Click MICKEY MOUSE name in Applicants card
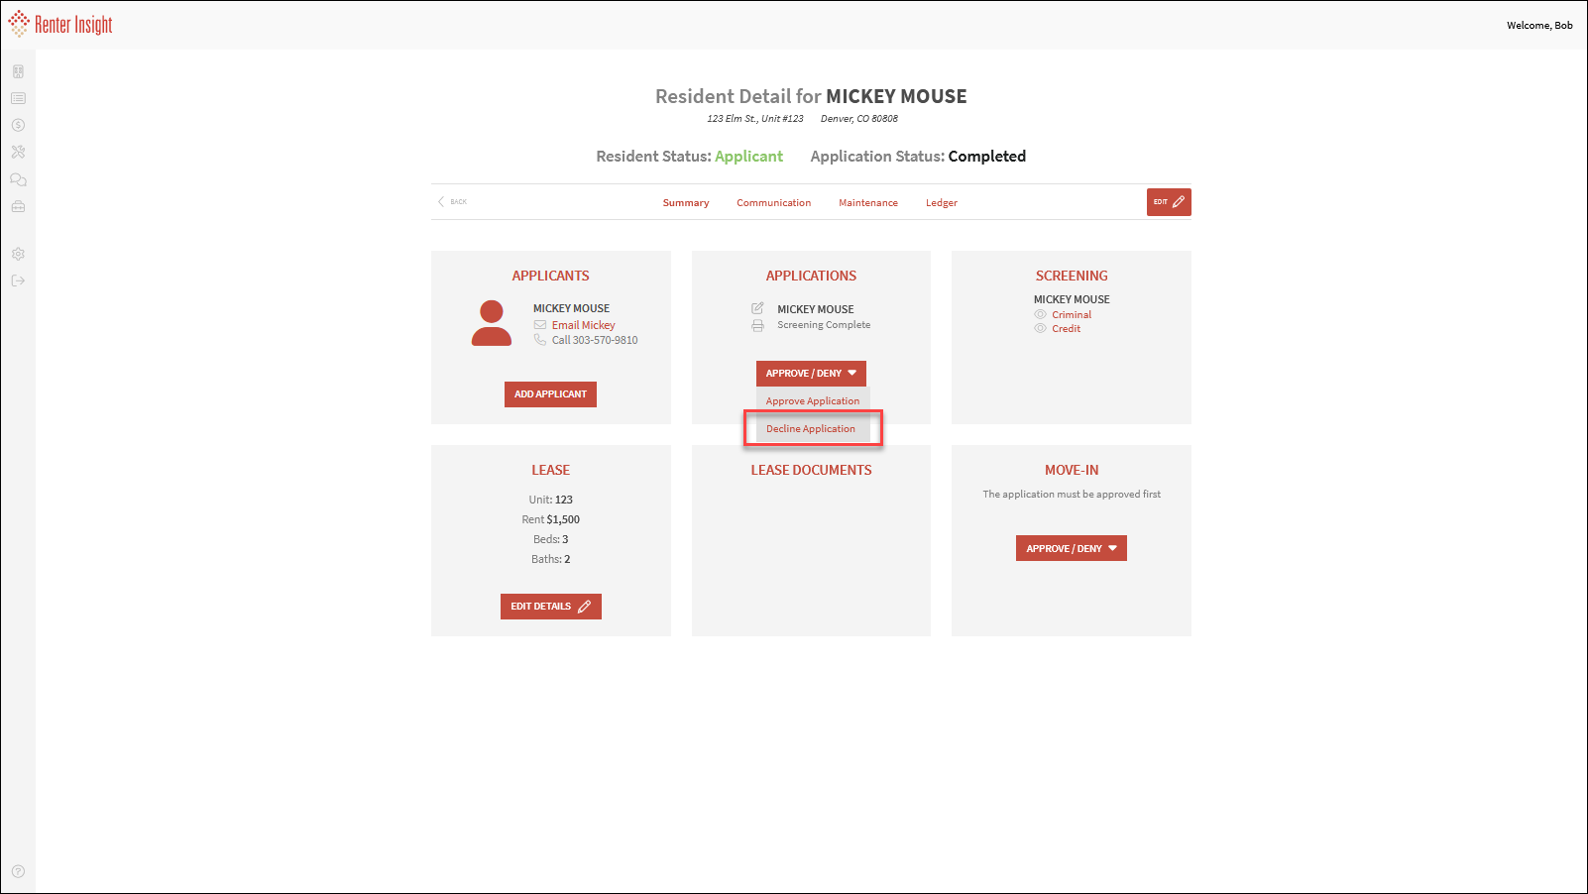Screen dimensions: 1588x894 coord(571,308)
